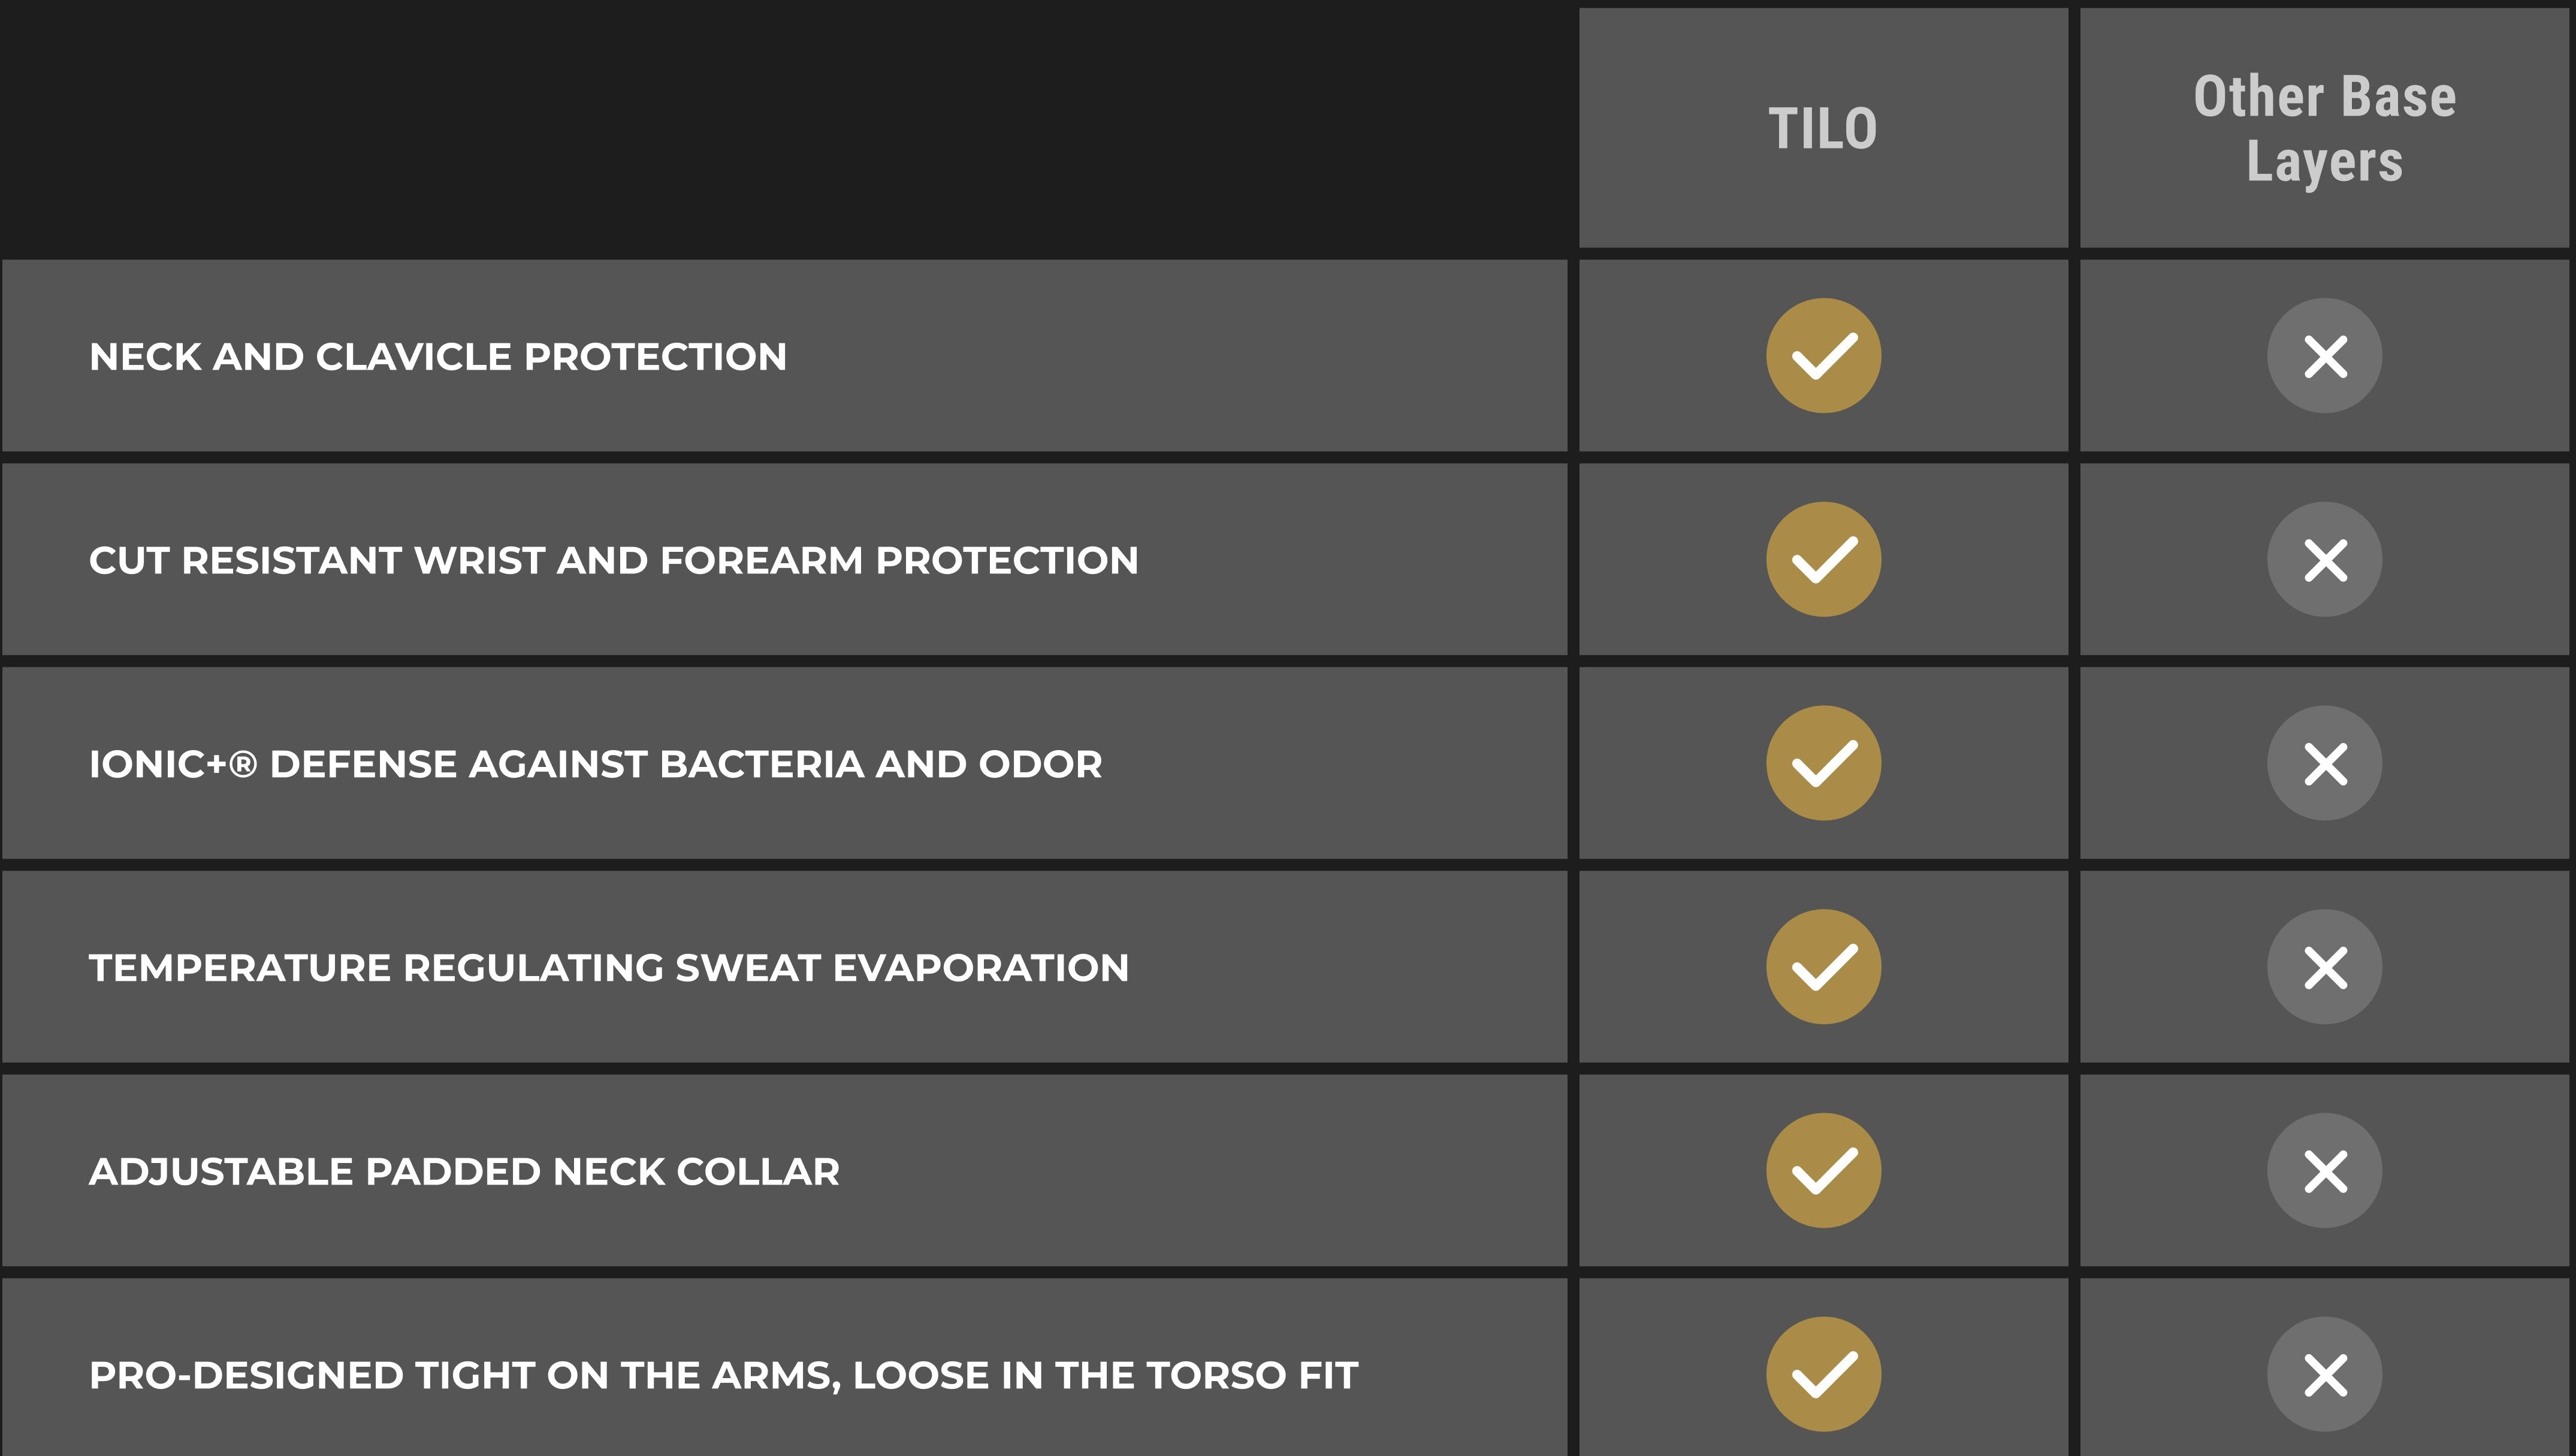This screenshot has height=1456, width=2576.
Task: Click the Pro-Designed Tight on the Arms text
Action: click(x=723, y=1376)
